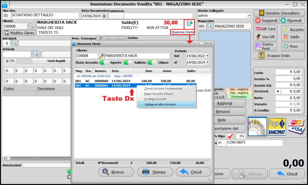This screenshot has height=185, width=308.
Task: Click the Saldo button
Action: [x=293, y=37]
